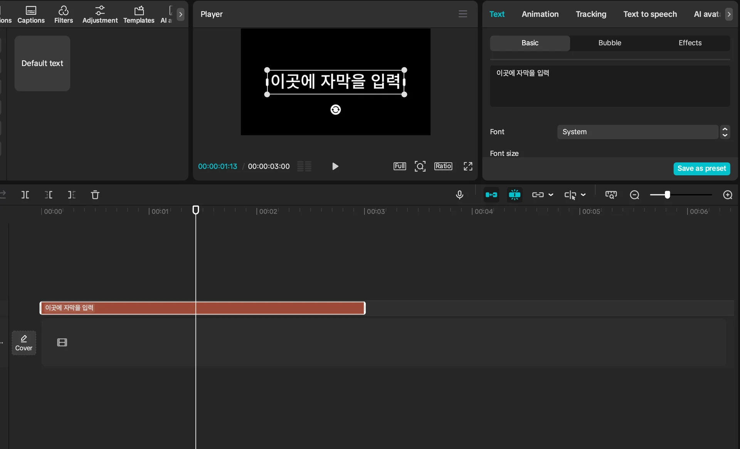The image size is (740, 449).
Task: Click the fullscreen player icon
Action: pos(468,166)
